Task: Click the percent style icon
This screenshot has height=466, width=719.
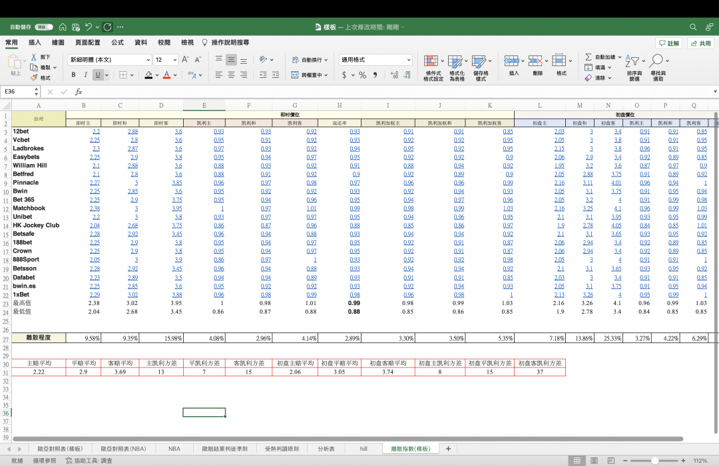Action: (362, 74)
